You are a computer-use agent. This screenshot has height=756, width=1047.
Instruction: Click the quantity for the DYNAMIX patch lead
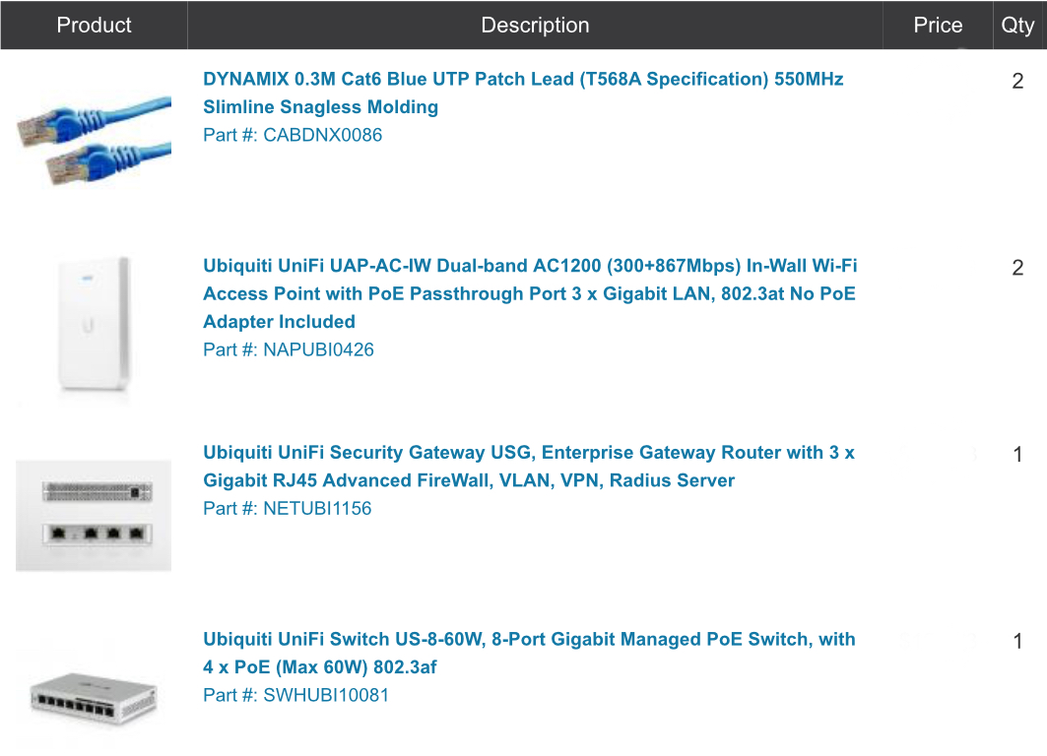1017,82
